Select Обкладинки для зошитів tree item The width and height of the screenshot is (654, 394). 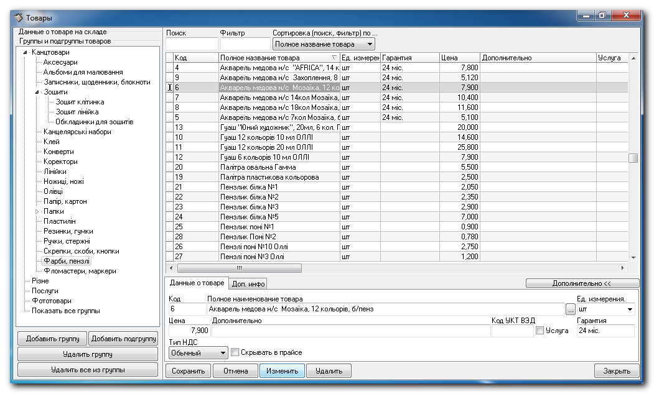point(94,122)
